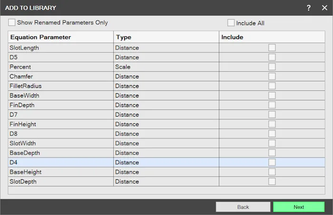Click Distance type cell in SlotDepth row

pyautogui.click(x=166, y=181)
